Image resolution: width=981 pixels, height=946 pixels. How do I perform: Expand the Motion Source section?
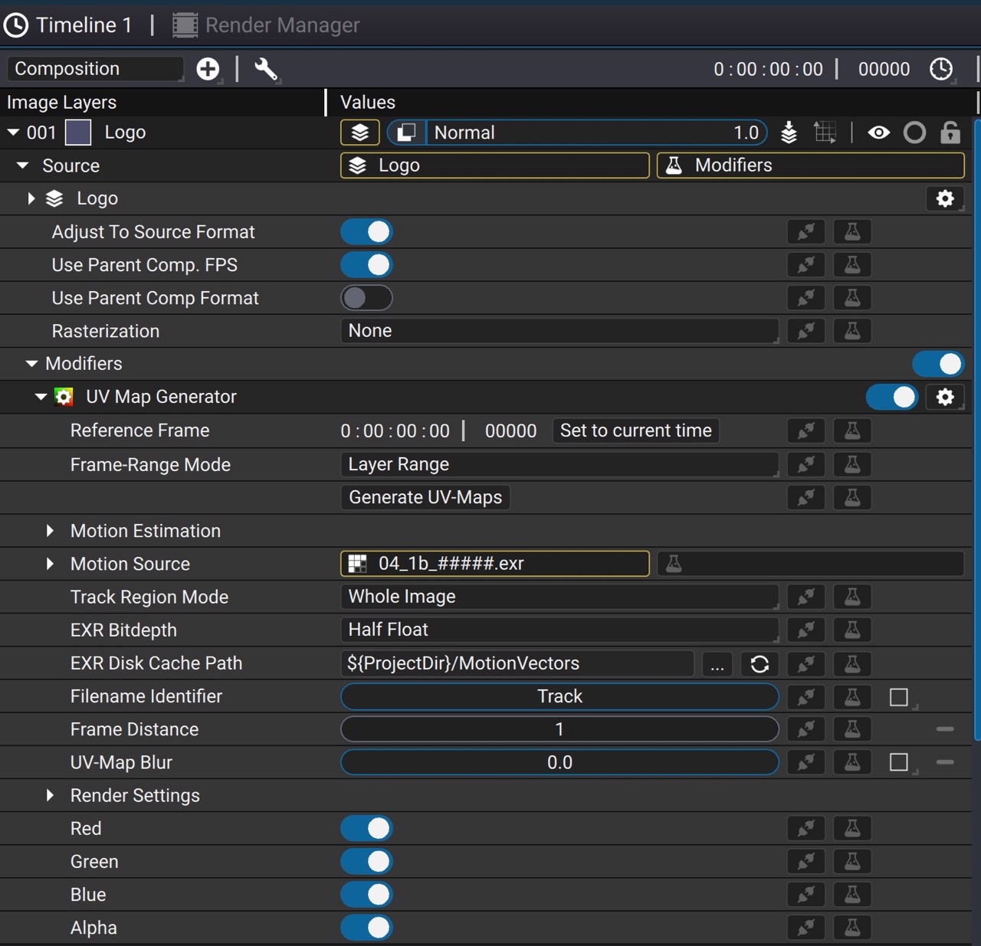point(50,564)
